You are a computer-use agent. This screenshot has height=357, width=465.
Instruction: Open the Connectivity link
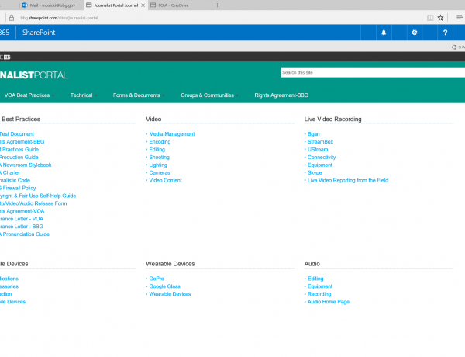coord(322,157)
